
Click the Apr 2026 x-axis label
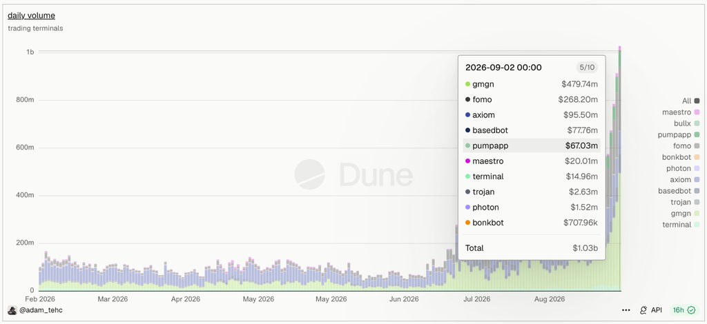(186, 299)
